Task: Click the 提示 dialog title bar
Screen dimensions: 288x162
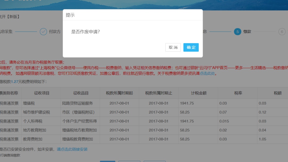Action: [x=133, y=15]
